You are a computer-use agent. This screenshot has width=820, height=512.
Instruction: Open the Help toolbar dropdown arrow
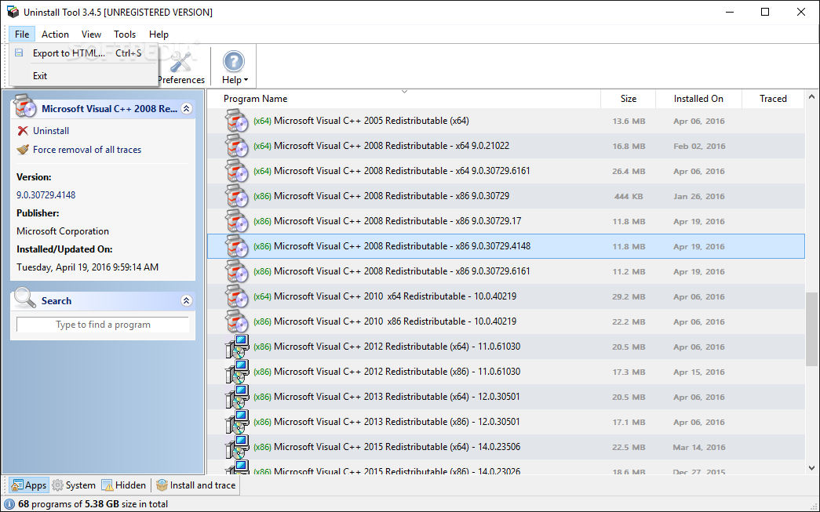point(246,80)
